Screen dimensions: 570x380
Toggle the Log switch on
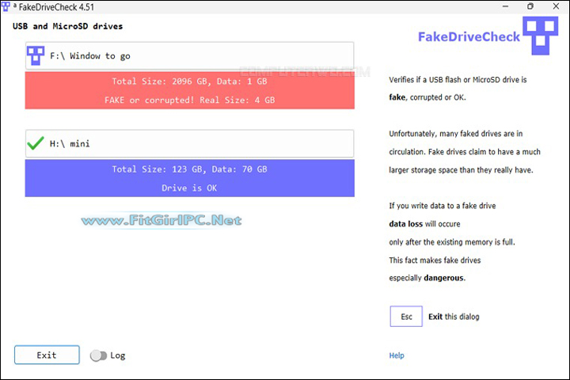coord(98,355)
